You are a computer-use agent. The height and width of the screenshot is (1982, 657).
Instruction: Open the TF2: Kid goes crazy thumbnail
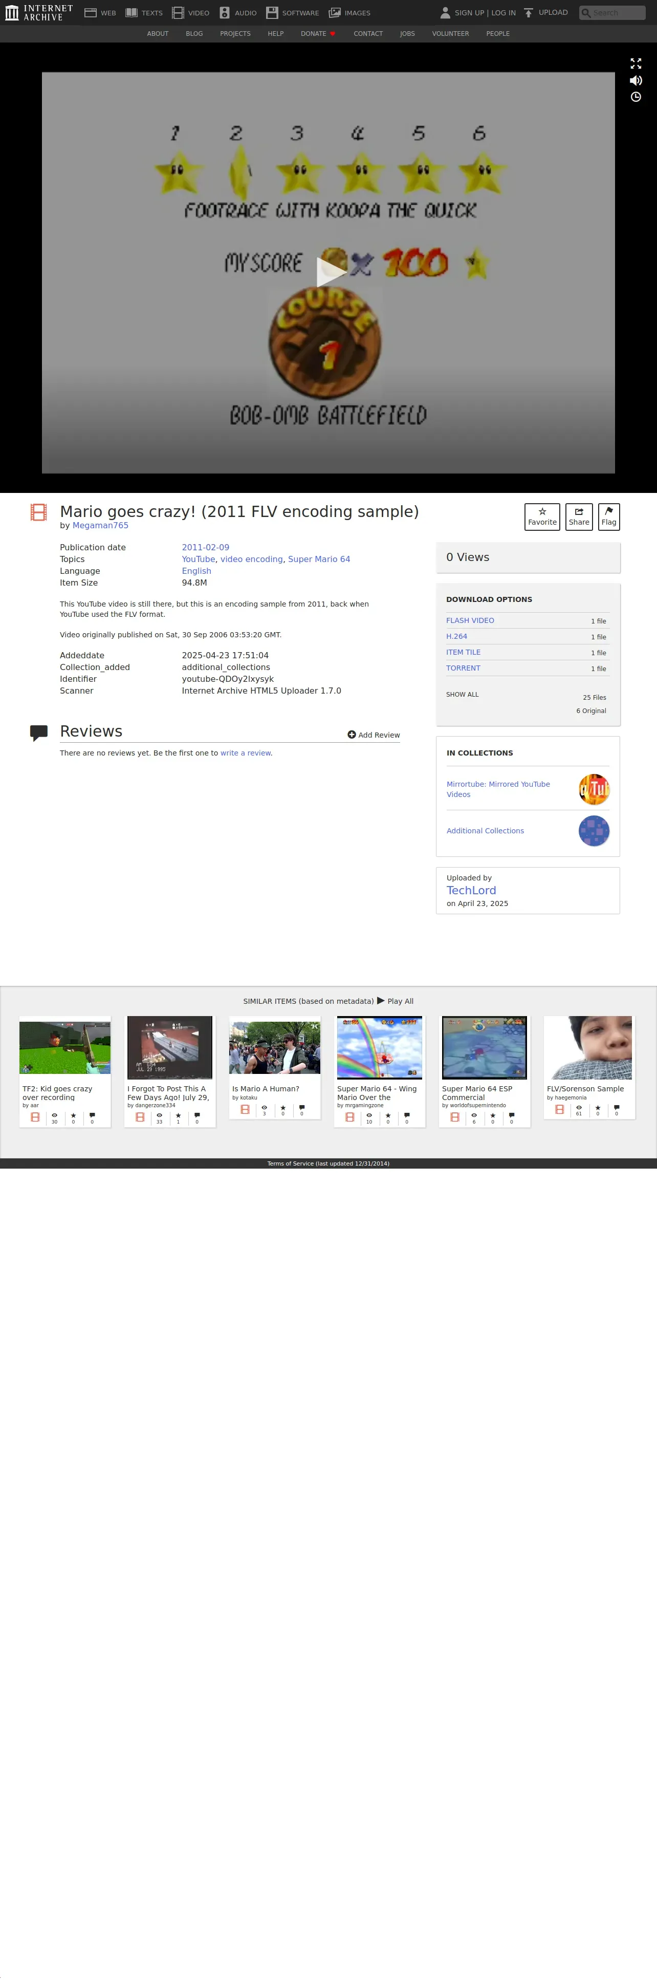tap(64, 1047)
